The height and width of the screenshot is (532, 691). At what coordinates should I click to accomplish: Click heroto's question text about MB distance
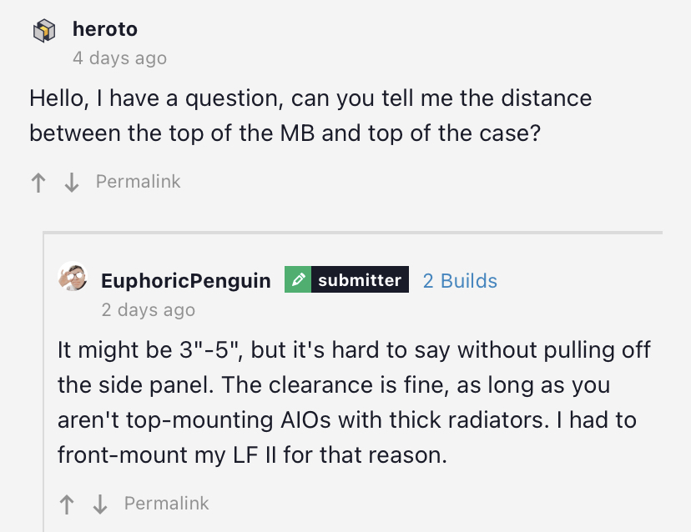[x=310, y=116]
